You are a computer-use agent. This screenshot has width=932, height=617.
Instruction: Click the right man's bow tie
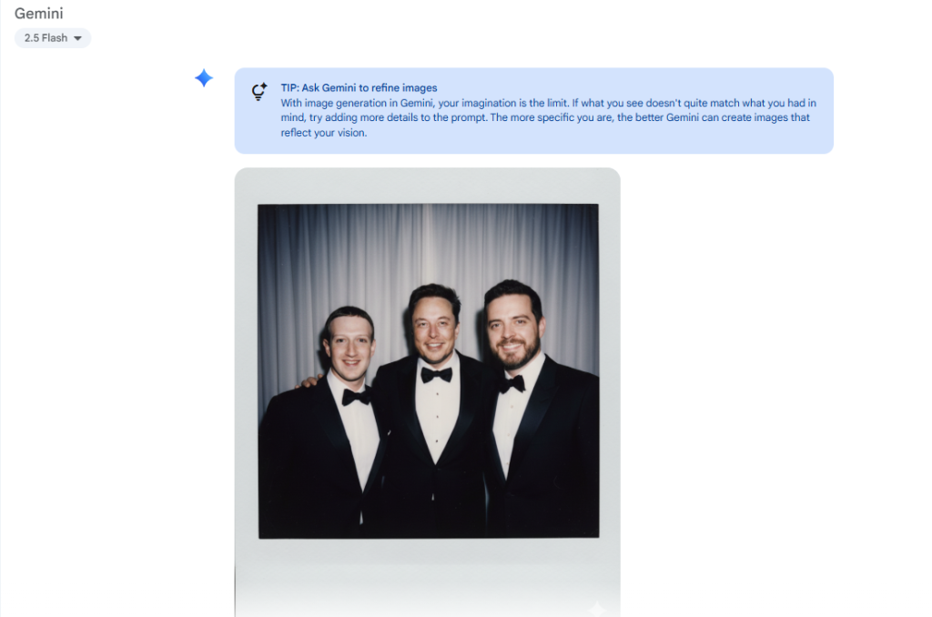pyautogui.click(x=512, y=384)
